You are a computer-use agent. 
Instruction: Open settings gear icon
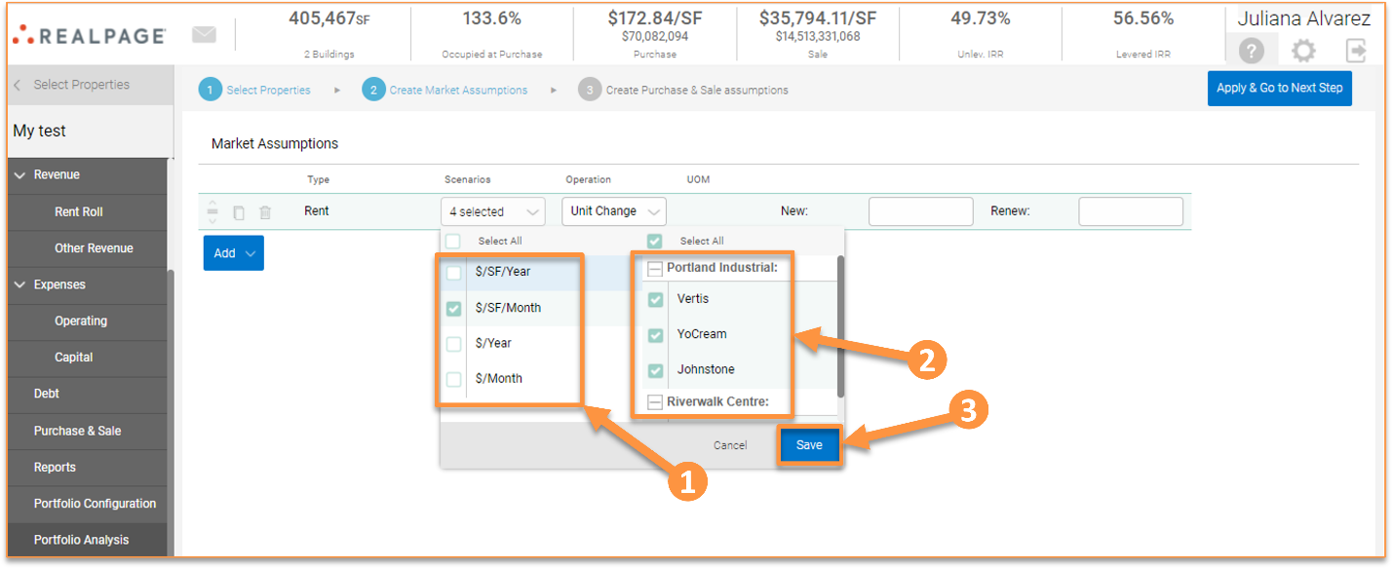1303,51
